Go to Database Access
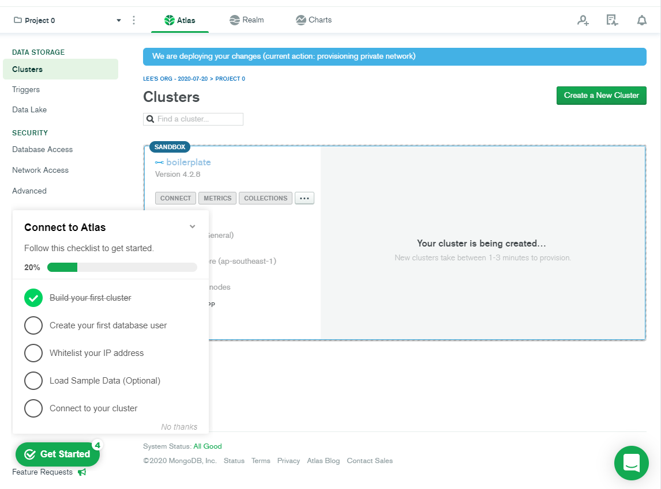The height and width of the screenshot is (489, 661). [x=42, y=149]
